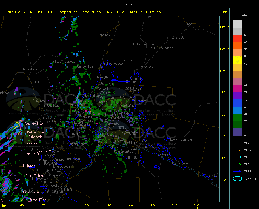Click the cyan 'current' ellipse symbol
Image resolution: width=259 pixels, height=209 pixels.
pos(237,179)
